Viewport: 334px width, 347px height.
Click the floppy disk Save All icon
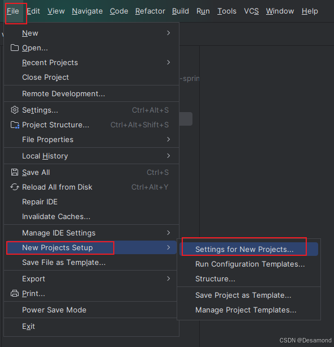15,172
